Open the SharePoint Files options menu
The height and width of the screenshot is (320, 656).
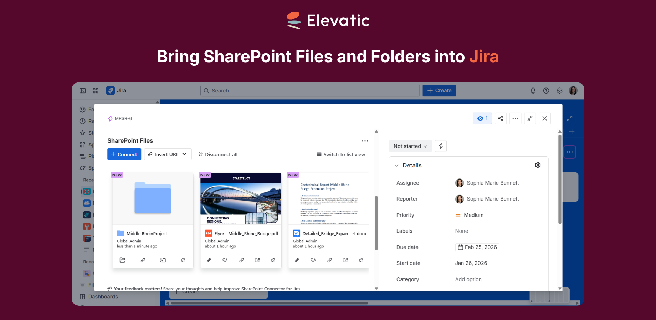[x=365, y=141]
